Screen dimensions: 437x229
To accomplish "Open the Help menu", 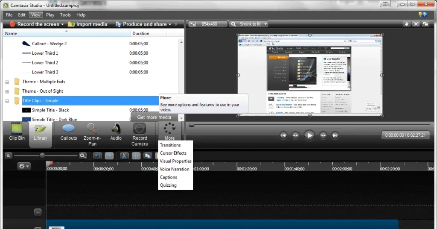I will coord(81,15).
